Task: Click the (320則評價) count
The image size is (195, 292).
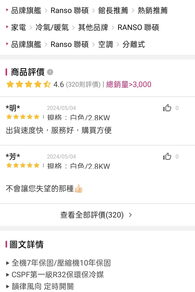Action: 83,84
